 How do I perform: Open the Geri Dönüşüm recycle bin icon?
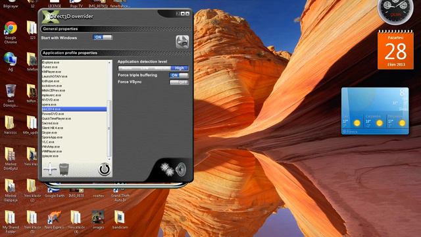[x=11, y=95]
